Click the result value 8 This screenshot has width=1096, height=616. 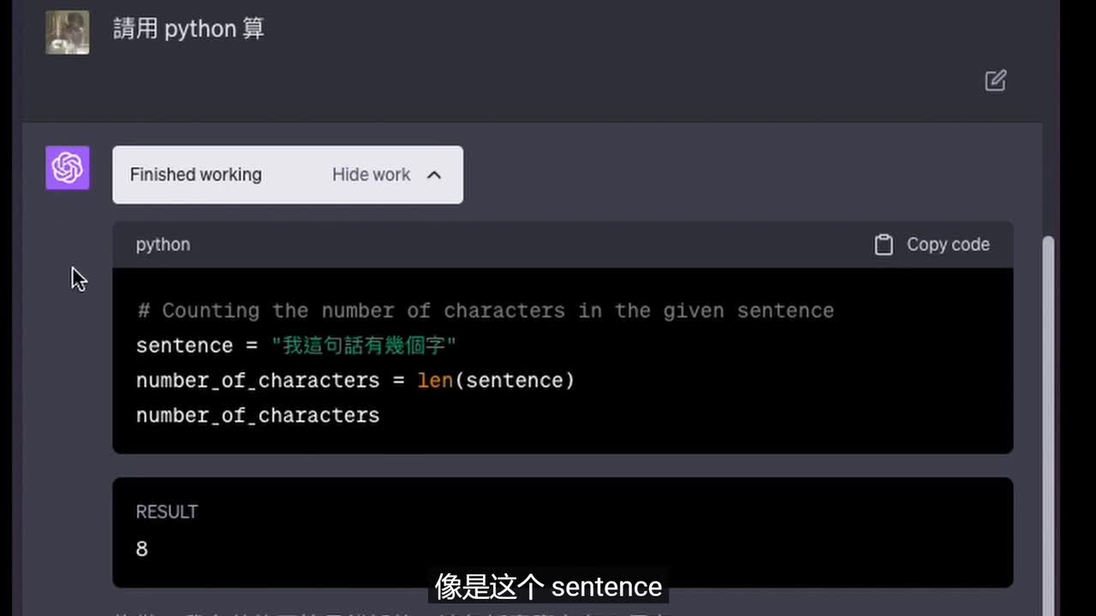pyautogui.click(x=142, y=549)
